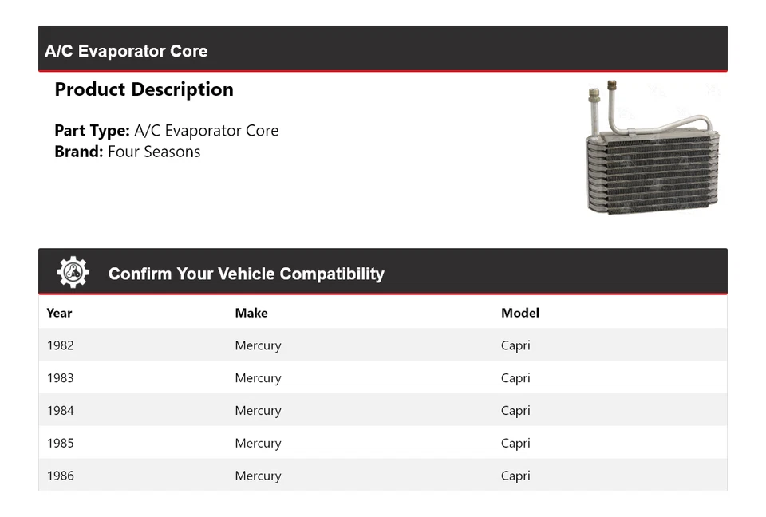766x517 pixels.
Task: Click the gear compatibility icon
Action: click(73, 273)
